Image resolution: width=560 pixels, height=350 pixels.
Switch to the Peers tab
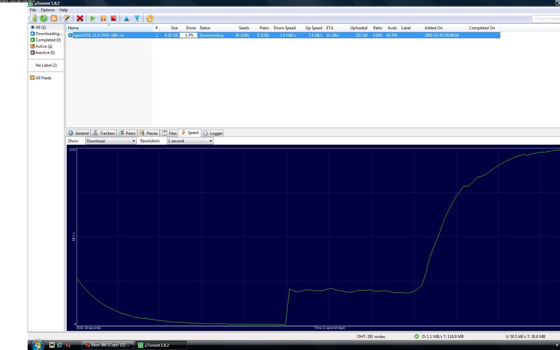click(127, 133)
